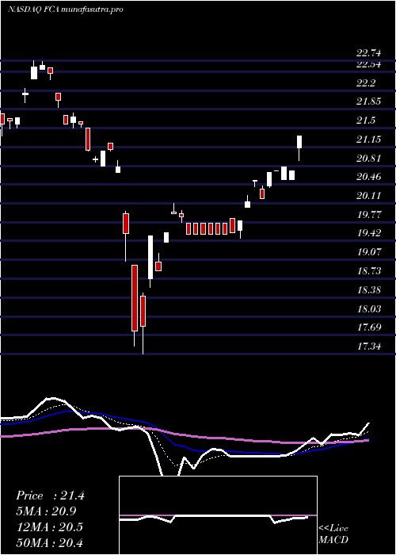
Task: Click the 20.46 price level label
Action: tap(369, 177)
